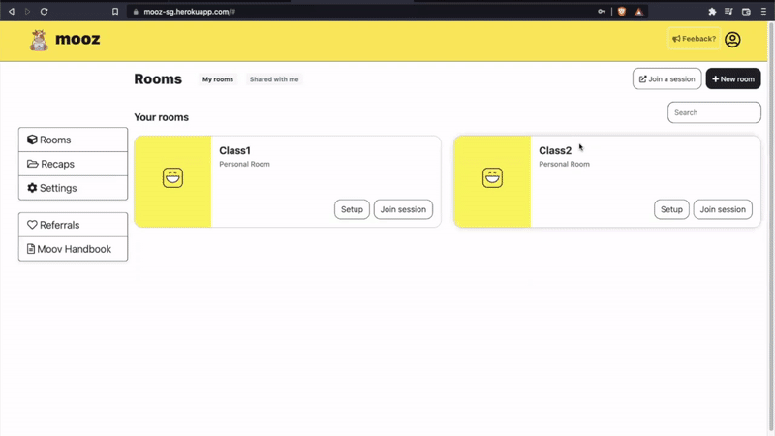The image size is (775, 436).
Task: Open Referrals in the sidebar
Action: (x=74, y=225)
